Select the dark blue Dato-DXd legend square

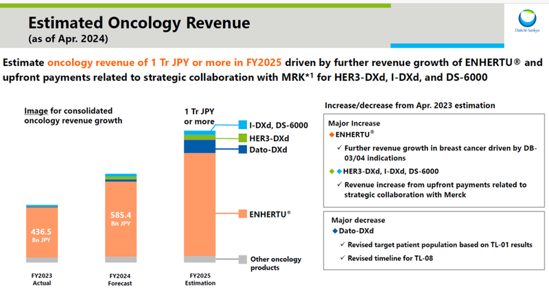[243, 149]
